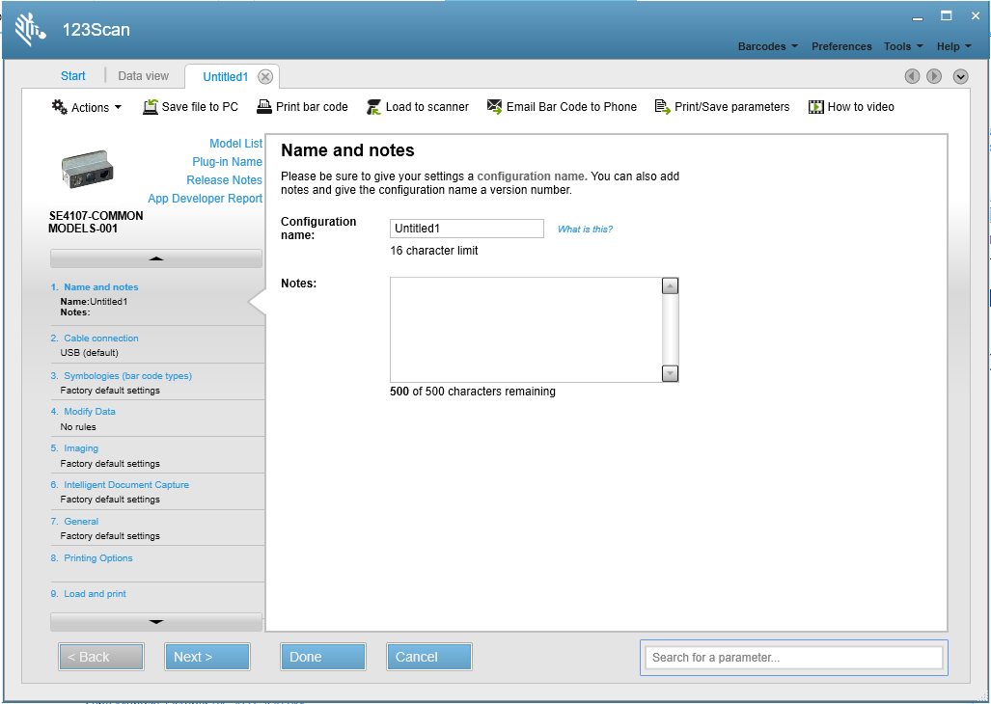The image size is (991, 704).
Task: Click the 500 characters remaining text
Action: point(473,392)
